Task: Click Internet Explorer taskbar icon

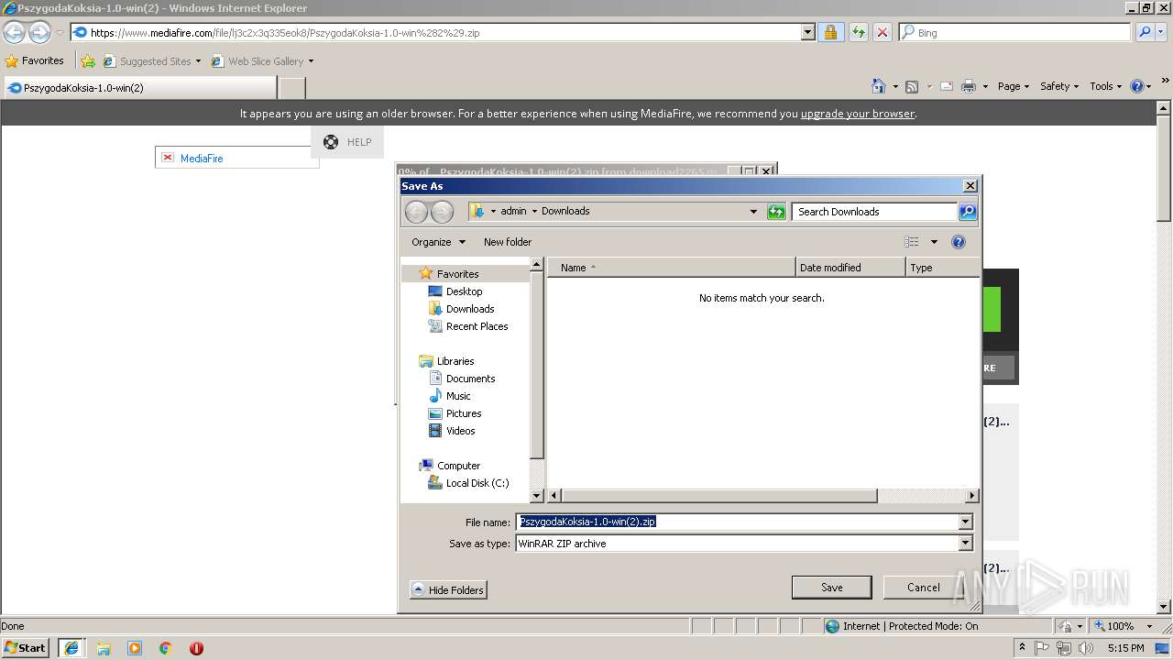Action: (x=71, y=648)
